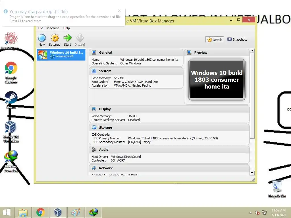Close the drag & drop notification popup
This screenshot has width=291, height=218.
(119, 11)
